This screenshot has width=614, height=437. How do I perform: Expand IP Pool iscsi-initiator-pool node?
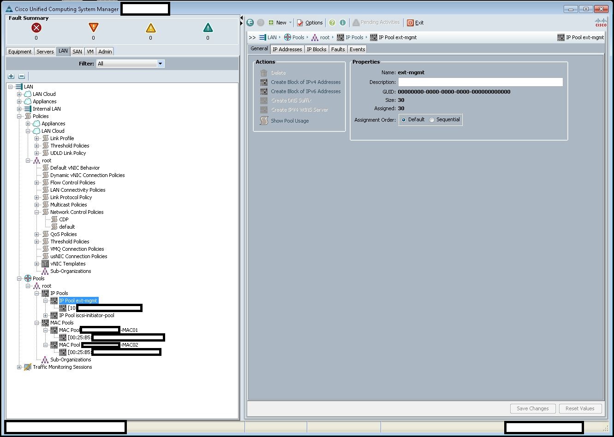pyautogui.click(x=46, y=315)
